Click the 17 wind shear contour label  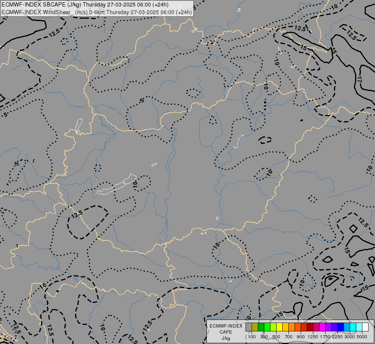point(359,80)
